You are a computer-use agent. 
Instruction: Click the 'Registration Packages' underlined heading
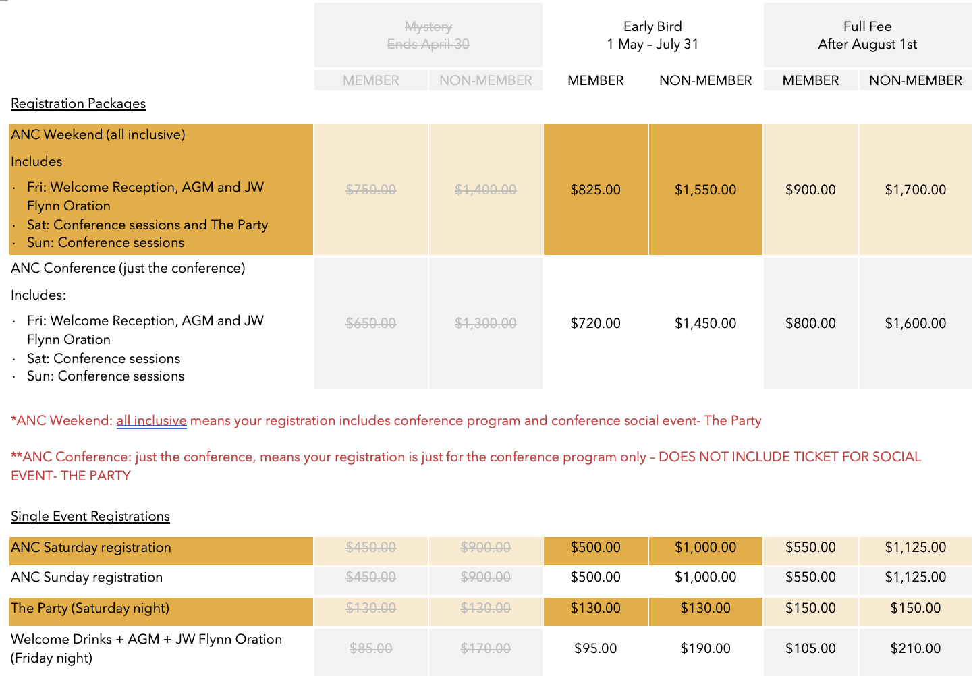point(78,104)
